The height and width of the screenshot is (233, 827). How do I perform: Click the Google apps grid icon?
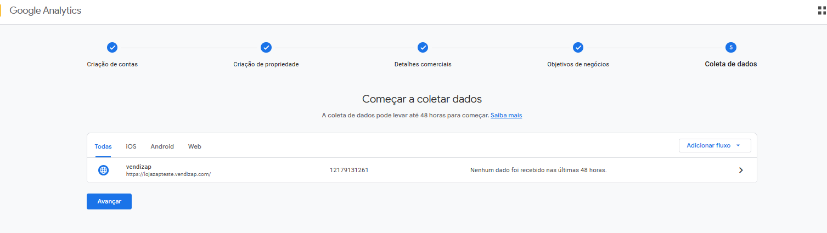click(822, 11)
